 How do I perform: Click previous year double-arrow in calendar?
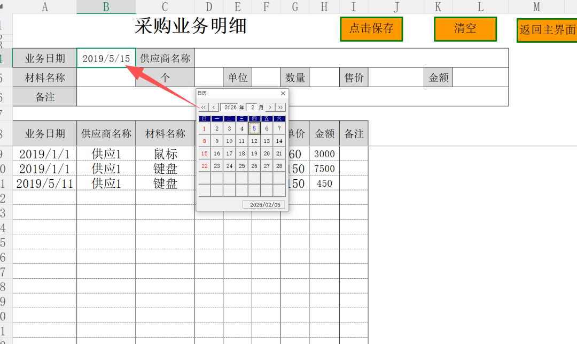tap(203, 108)
